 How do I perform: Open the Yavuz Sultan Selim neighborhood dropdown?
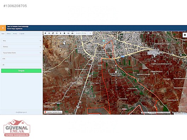[x=21, y=53]
